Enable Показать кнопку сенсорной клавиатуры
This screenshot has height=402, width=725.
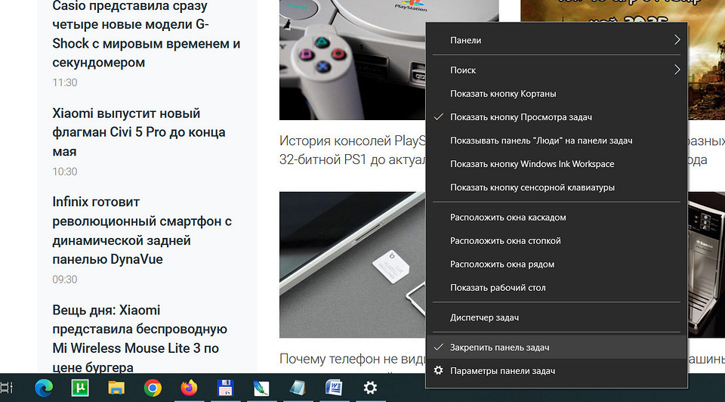coord(557,187)
